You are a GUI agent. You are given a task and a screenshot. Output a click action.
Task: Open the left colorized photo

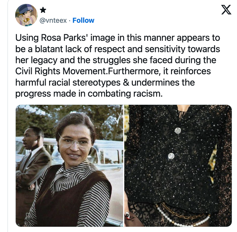[69, 166]
